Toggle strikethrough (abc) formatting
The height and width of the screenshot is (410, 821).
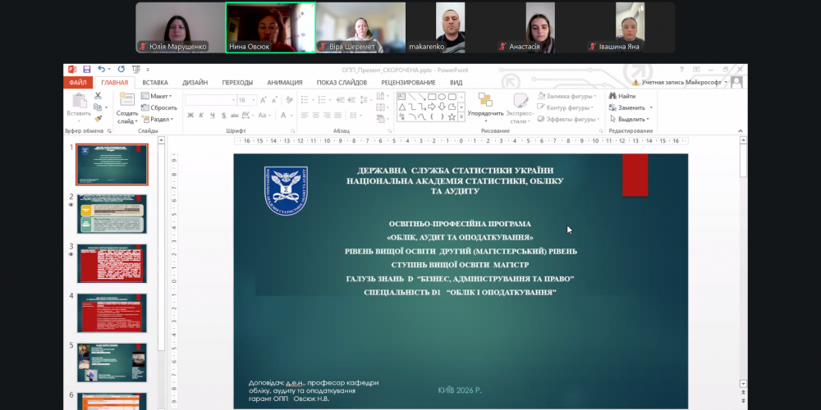point(235,115)
